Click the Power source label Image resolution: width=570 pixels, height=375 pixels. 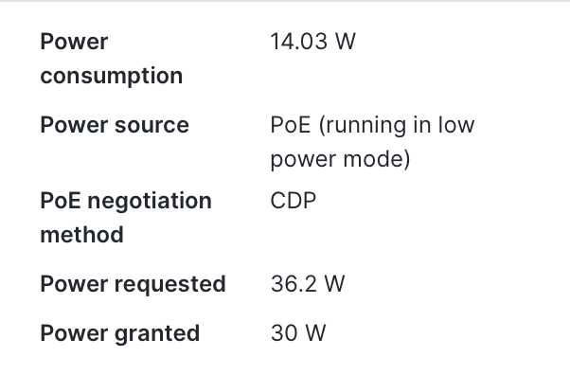115,125
